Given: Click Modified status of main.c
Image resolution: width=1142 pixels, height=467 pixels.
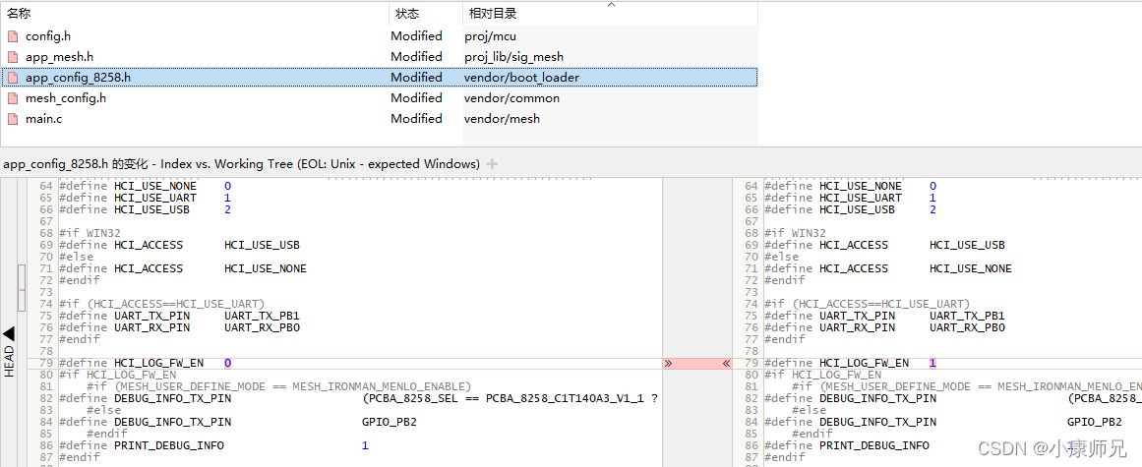Looking at the screenshot, I should click(416, 119).
